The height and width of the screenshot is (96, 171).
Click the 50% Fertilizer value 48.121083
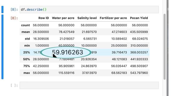point(119,59)
